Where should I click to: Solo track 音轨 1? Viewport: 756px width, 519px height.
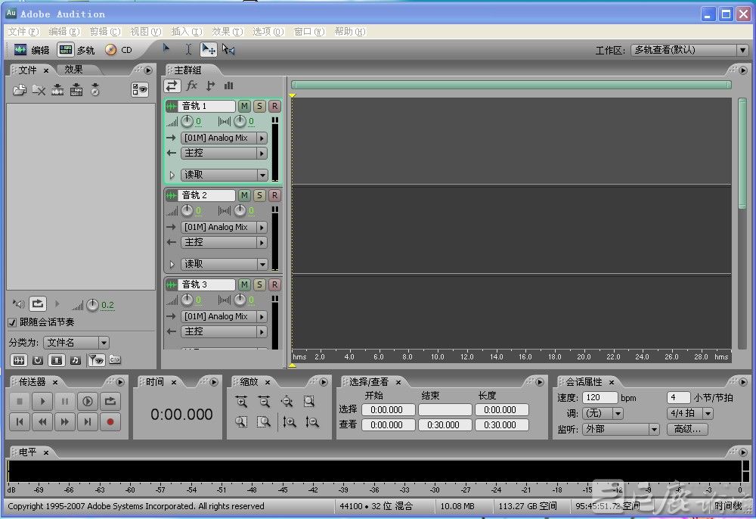259,106
